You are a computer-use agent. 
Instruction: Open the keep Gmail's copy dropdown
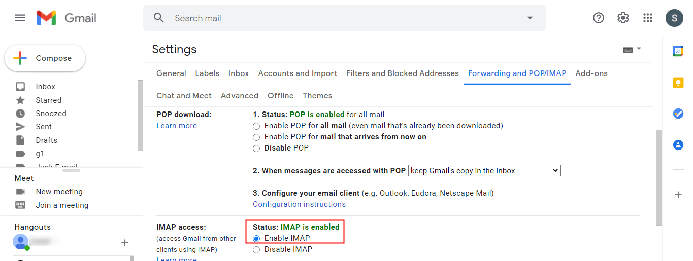click(484, 171)
